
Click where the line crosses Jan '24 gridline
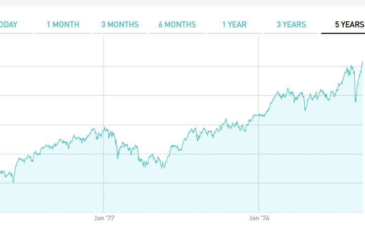click(x=259, y=115)
